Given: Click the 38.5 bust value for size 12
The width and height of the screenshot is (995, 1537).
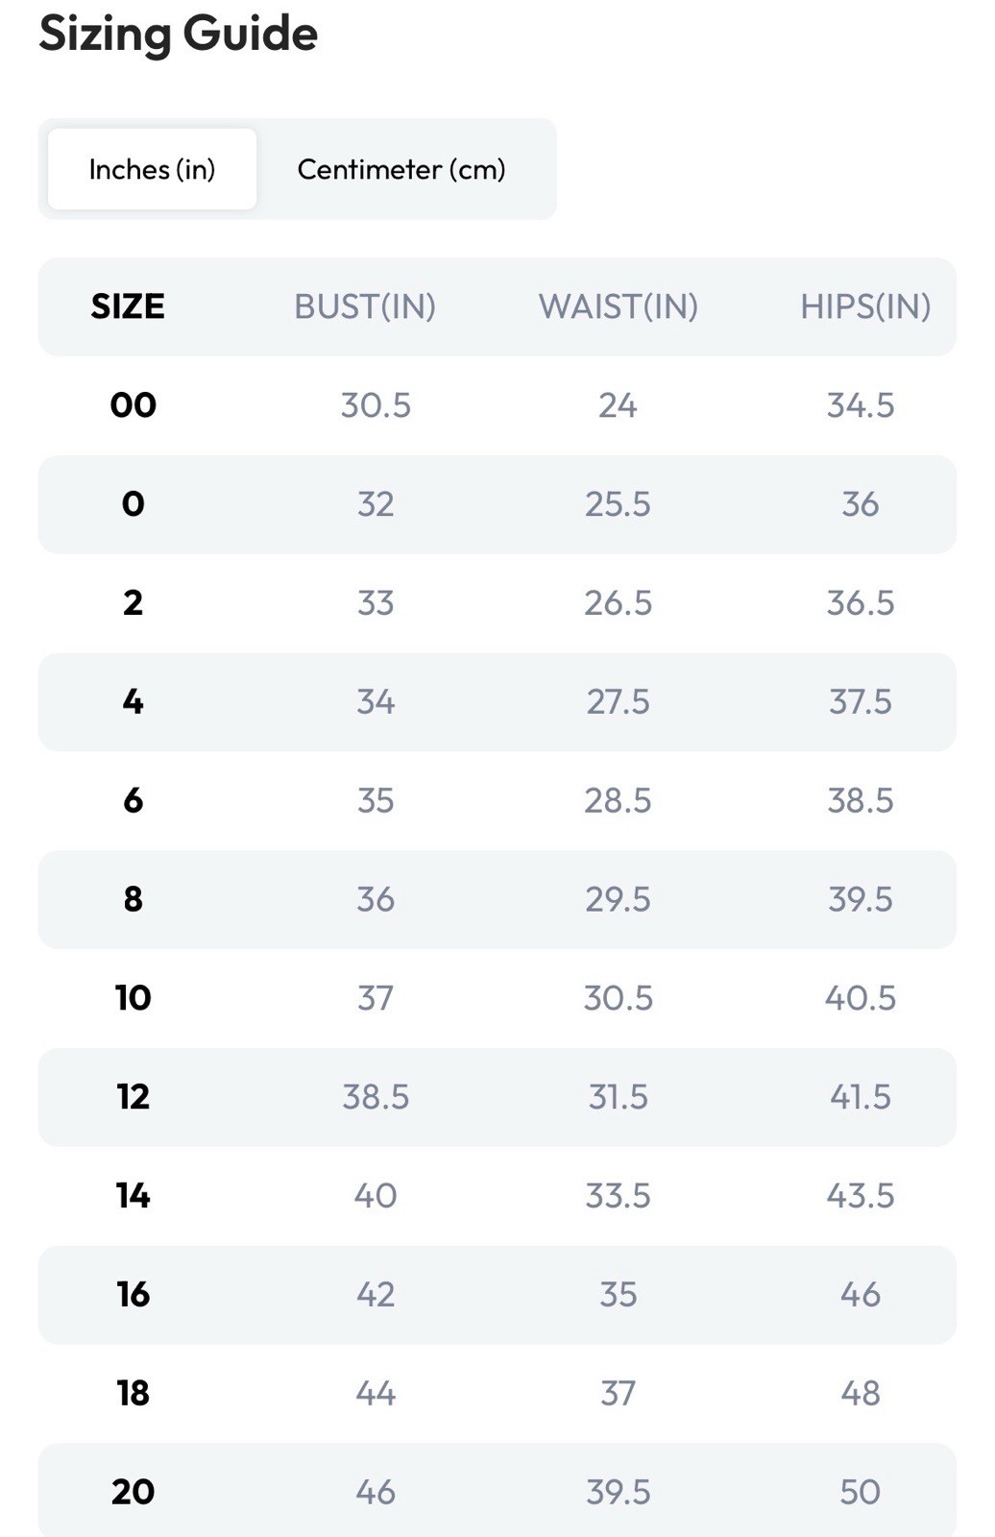Looking at the screenshot, I should click(376, 1097).
